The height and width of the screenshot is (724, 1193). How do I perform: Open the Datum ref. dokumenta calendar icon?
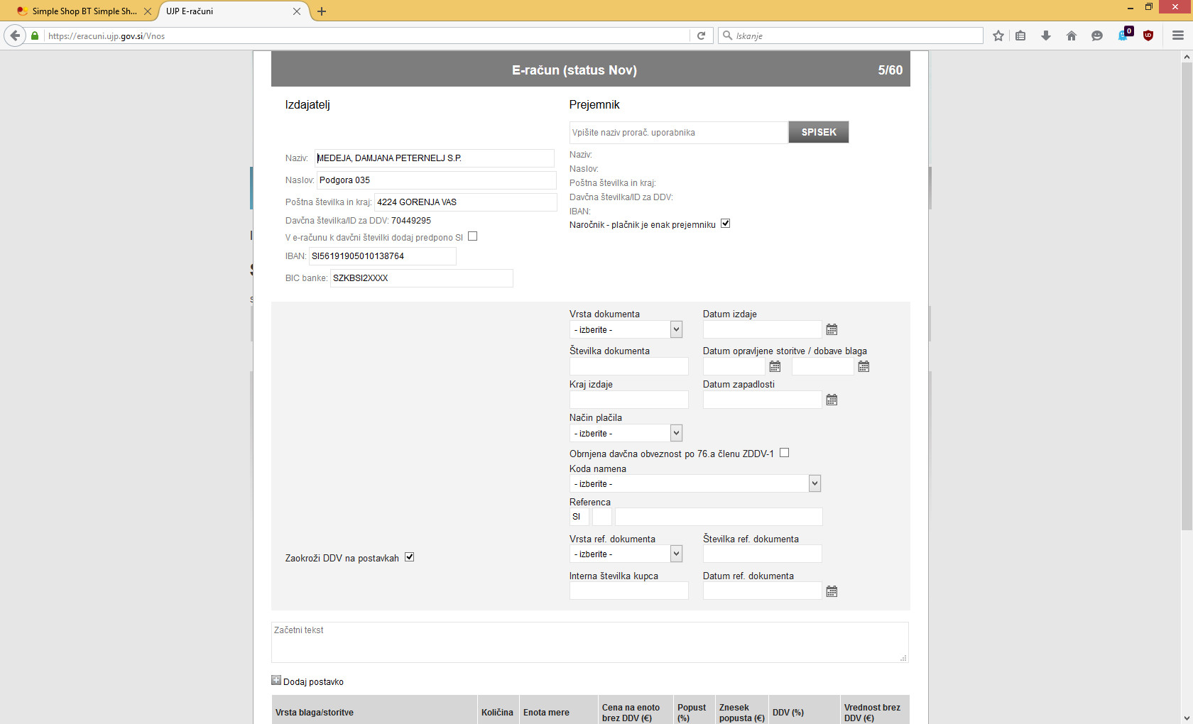pos(832,591)
